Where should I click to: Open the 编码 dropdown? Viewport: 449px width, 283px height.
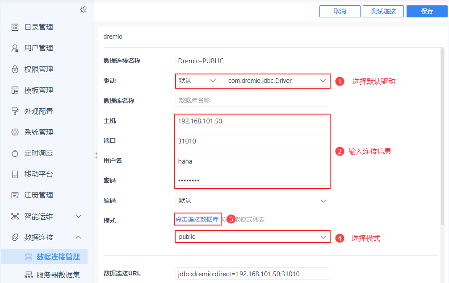click(252, 201)
